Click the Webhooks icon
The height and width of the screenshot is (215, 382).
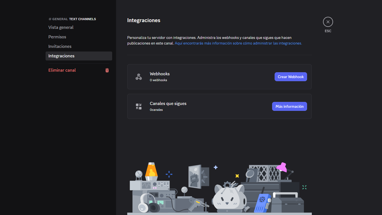138,76
